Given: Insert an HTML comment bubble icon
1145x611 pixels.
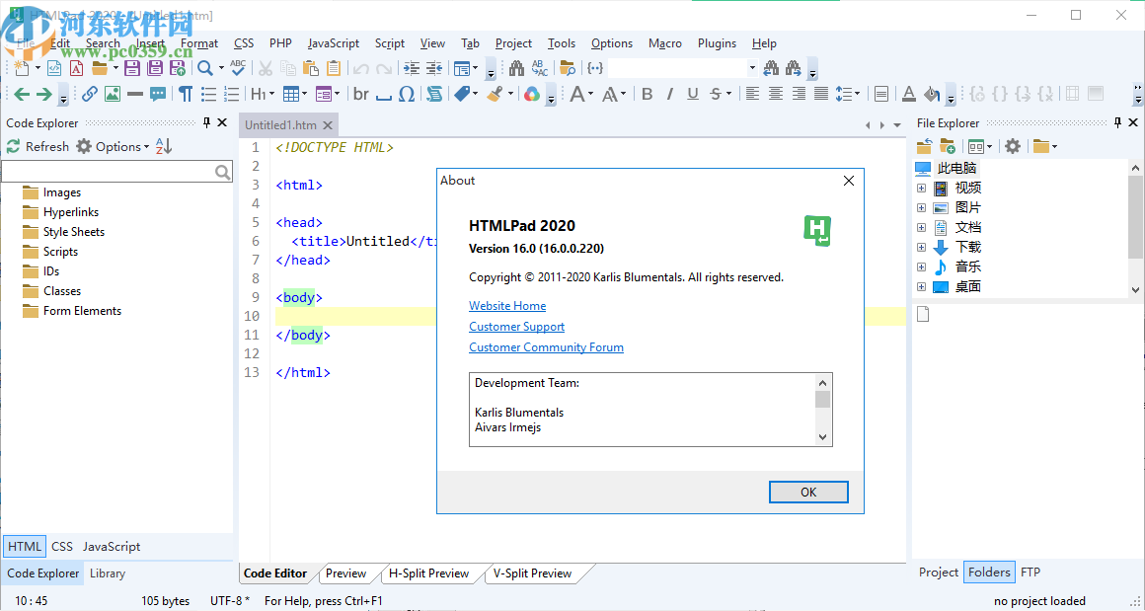Looking at the screenshot, I should [x=158, y=94].
